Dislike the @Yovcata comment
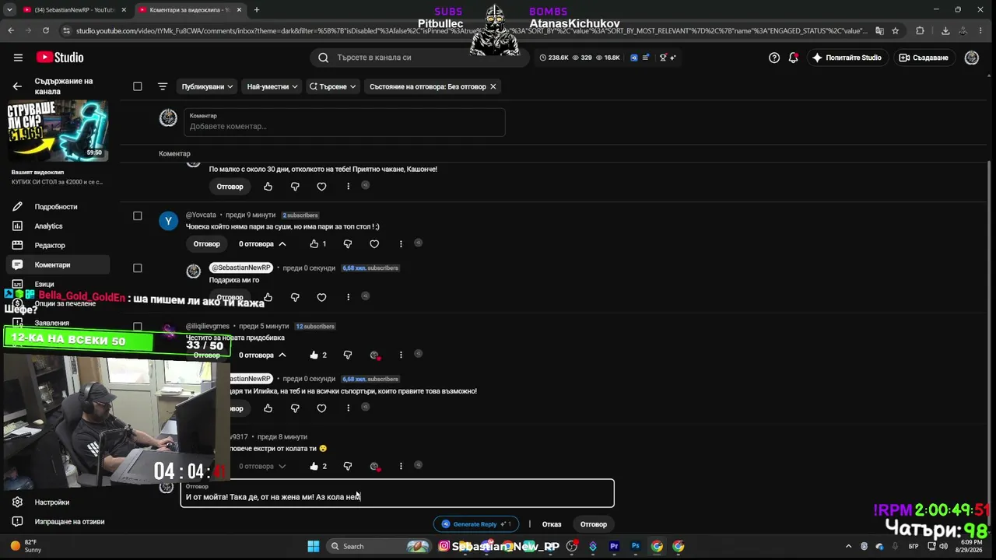The image size is (996, 560). click(348, 244)
